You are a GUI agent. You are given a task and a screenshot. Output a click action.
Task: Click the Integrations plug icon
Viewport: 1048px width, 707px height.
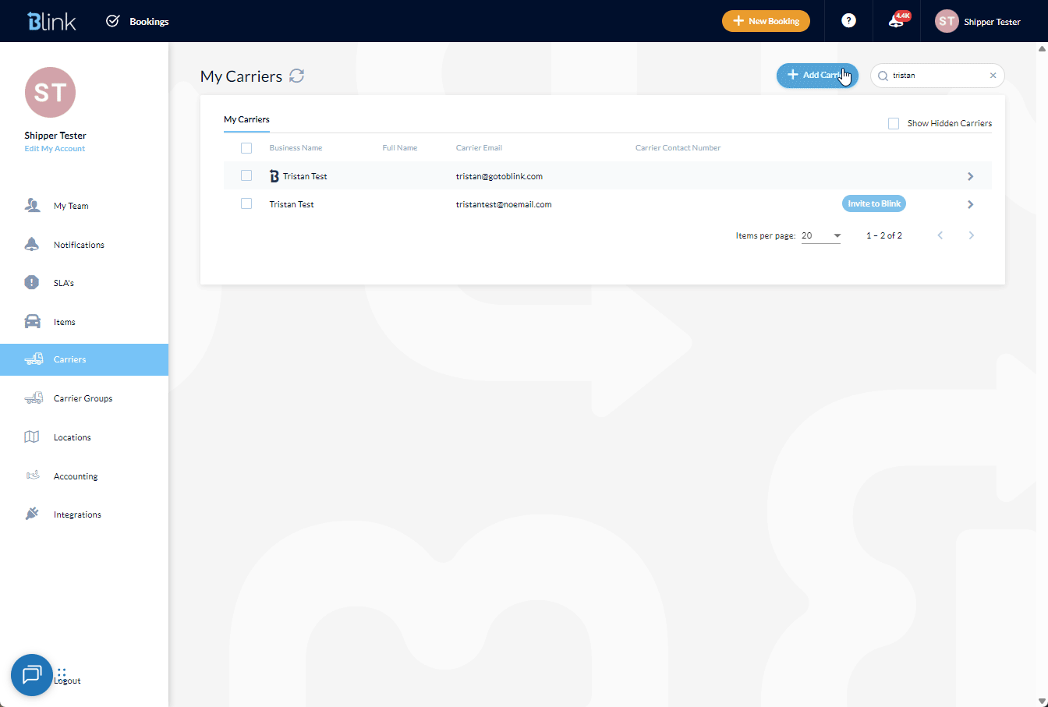coord(32,514)
